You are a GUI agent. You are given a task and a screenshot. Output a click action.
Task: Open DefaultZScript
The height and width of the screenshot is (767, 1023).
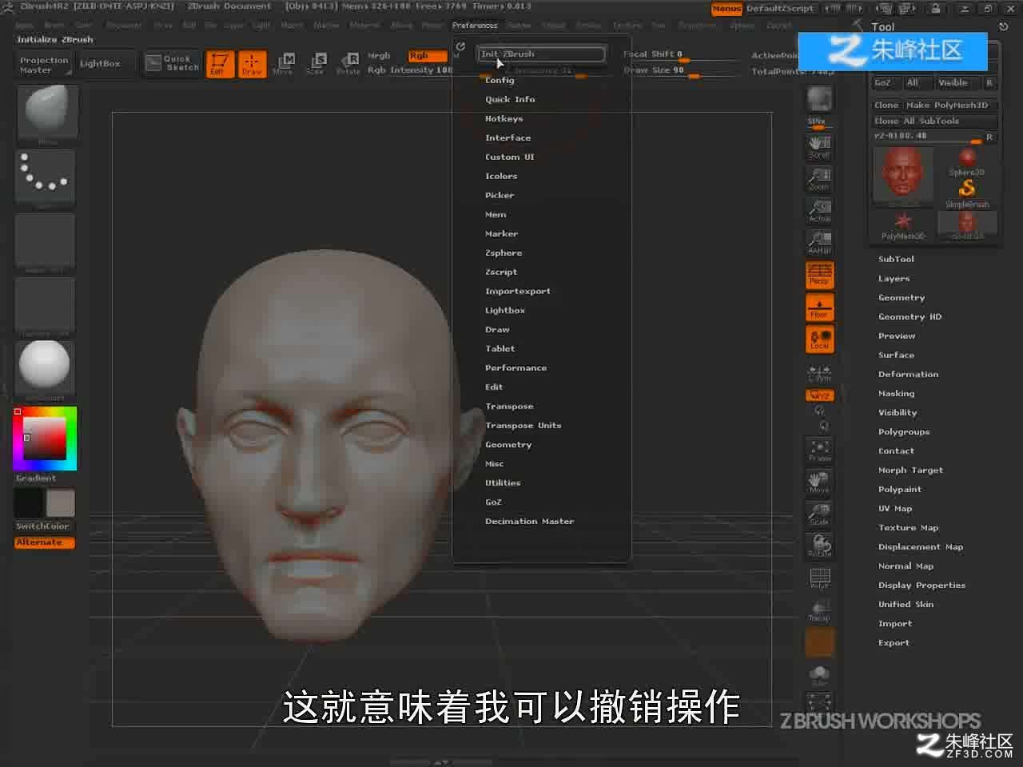click(x=780, y=9)
